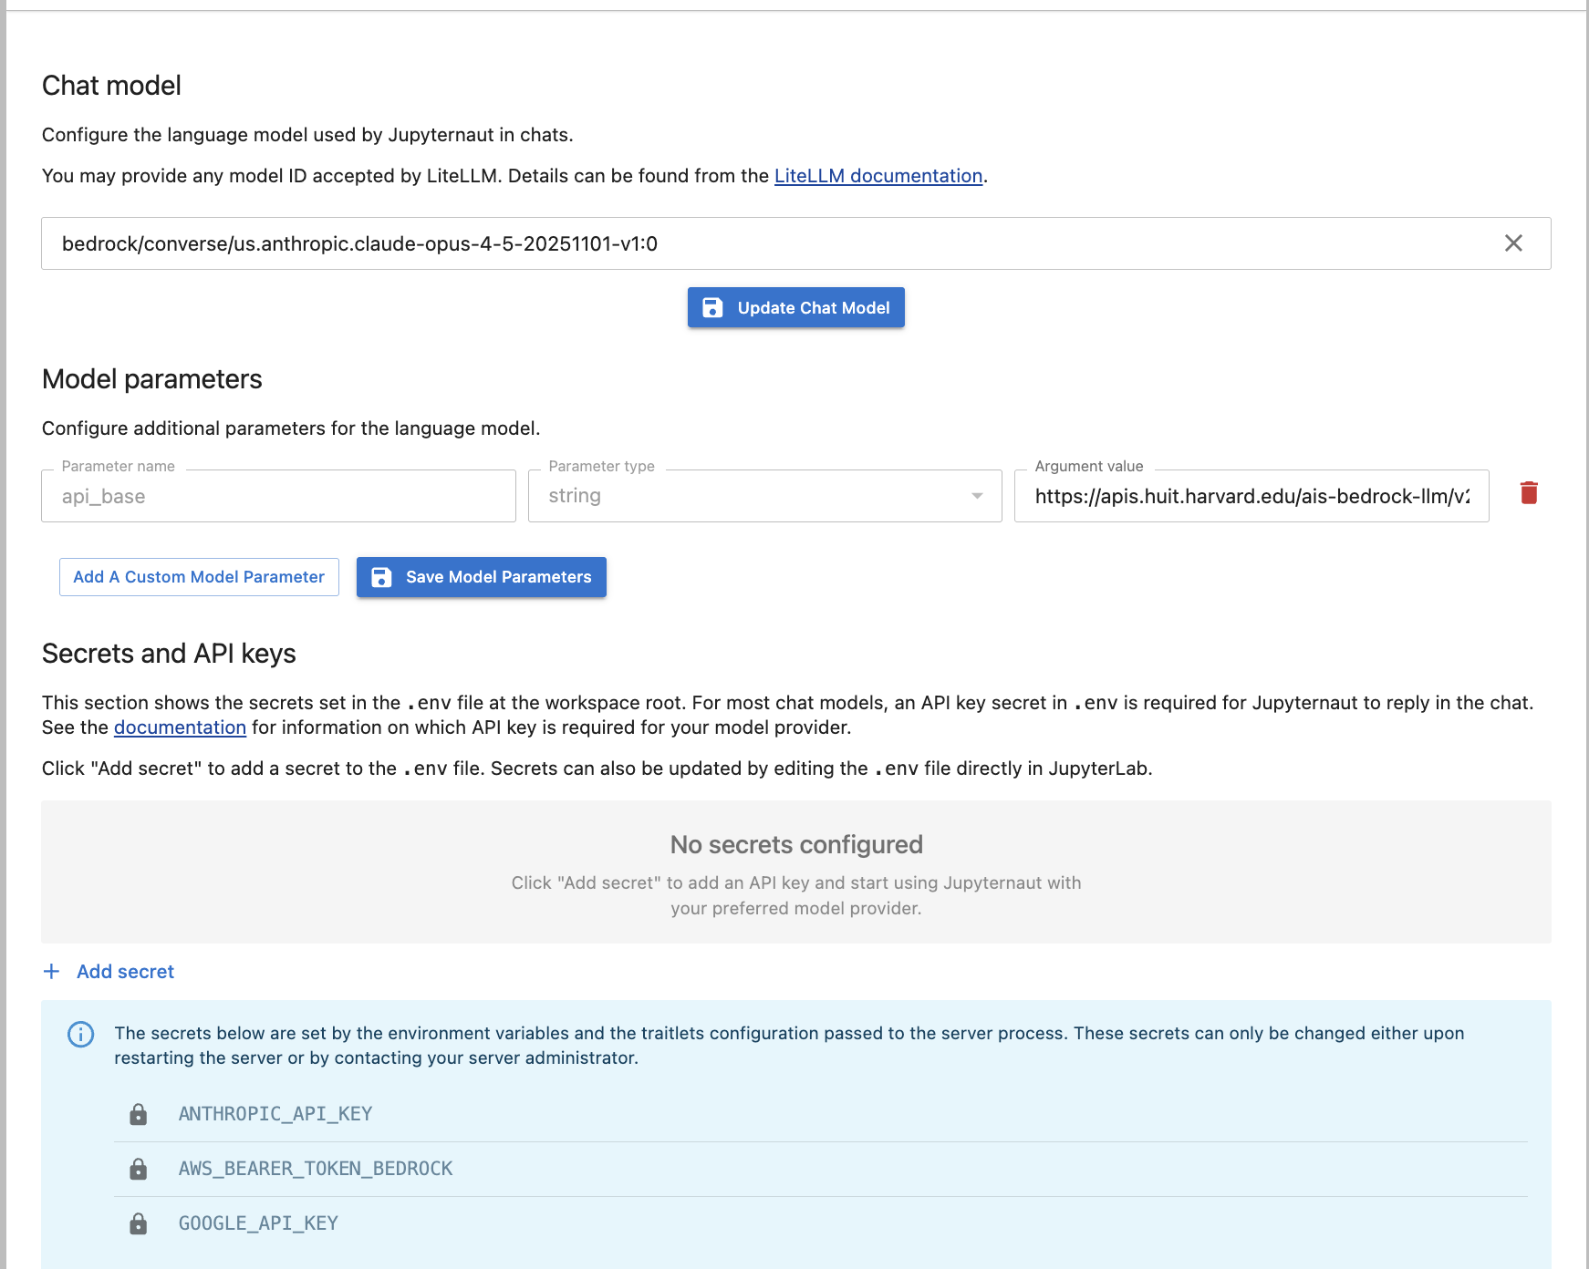Click Add secret below the secrets panel

125,971
